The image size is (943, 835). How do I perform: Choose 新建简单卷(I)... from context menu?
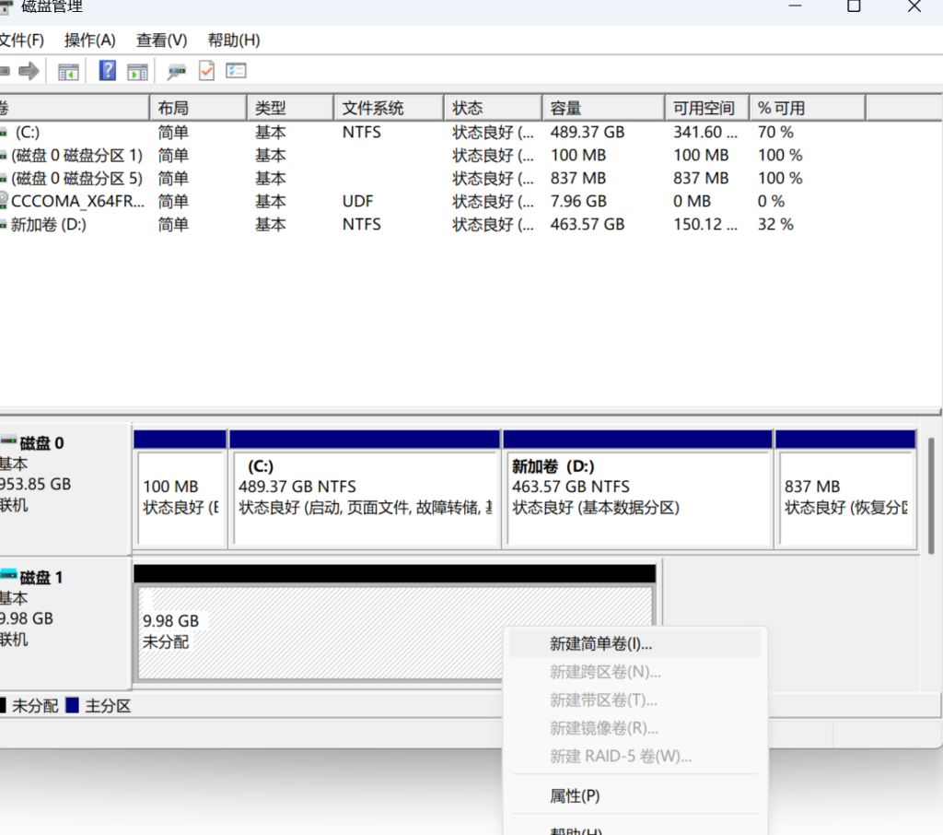click(600, 643)
